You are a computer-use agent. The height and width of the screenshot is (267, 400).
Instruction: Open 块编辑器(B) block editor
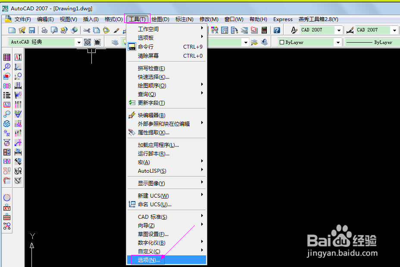167,115
